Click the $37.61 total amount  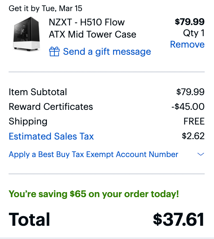click(x=179, y=219)
